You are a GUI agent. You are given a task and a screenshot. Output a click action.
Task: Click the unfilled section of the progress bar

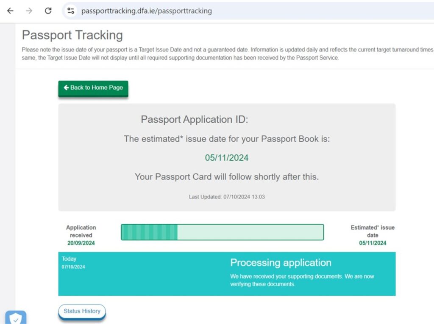pos(250,232)
